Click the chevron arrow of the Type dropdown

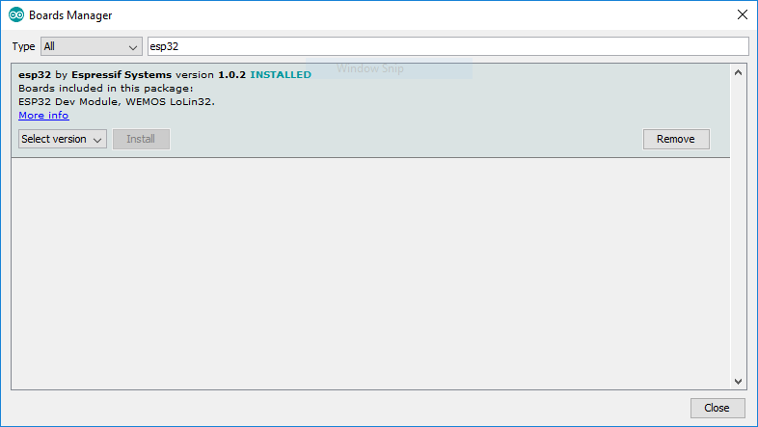coord(133,47)
